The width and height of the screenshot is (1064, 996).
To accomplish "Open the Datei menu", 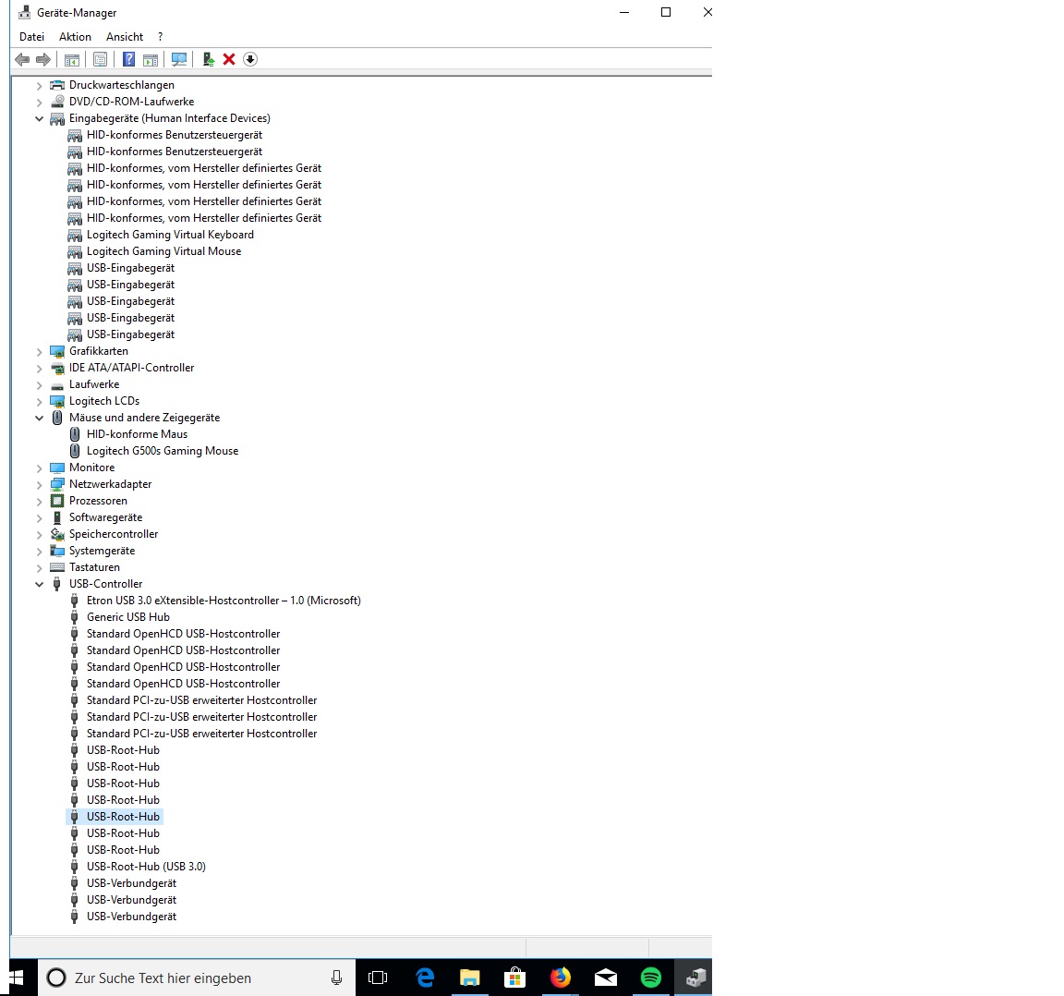I will coord(32,37).
